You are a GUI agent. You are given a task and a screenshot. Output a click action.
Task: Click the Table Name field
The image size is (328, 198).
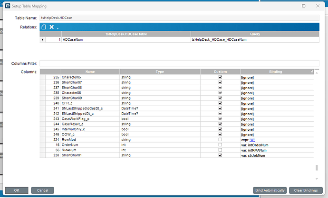tap(179, 18)
